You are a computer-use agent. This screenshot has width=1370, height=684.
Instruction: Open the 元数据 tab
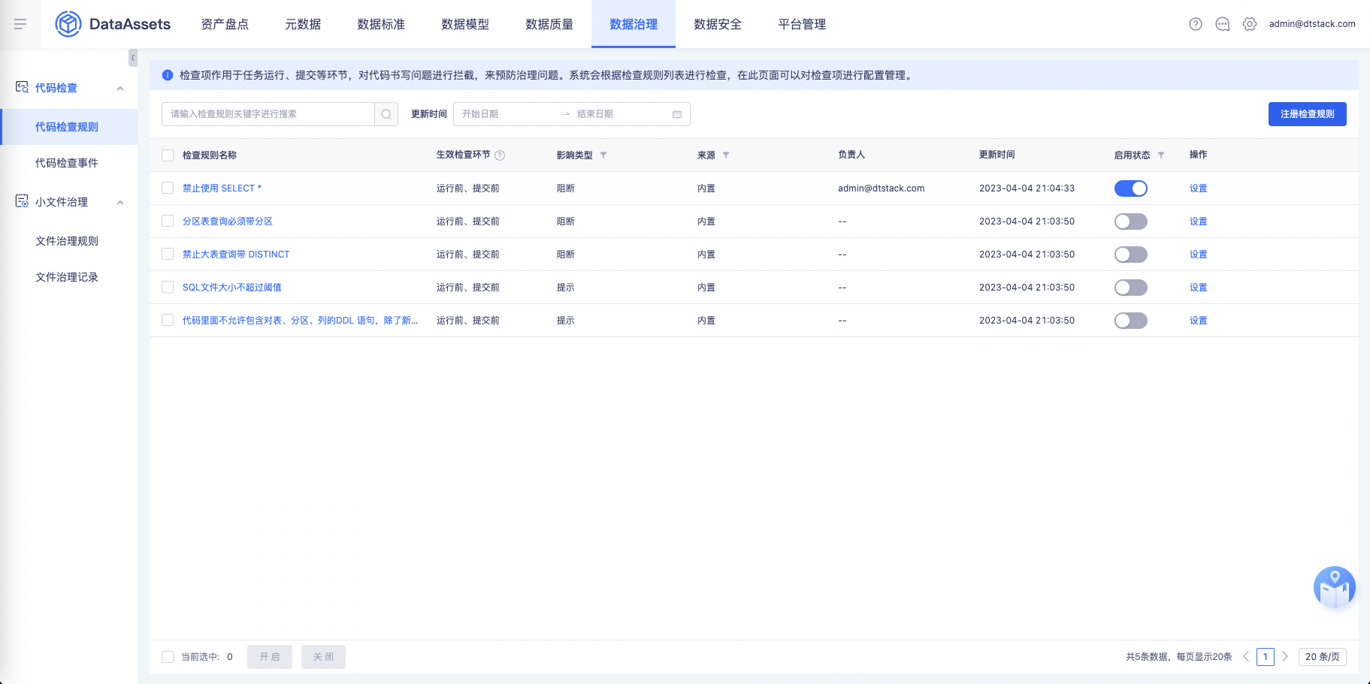(x=303, y=24)
